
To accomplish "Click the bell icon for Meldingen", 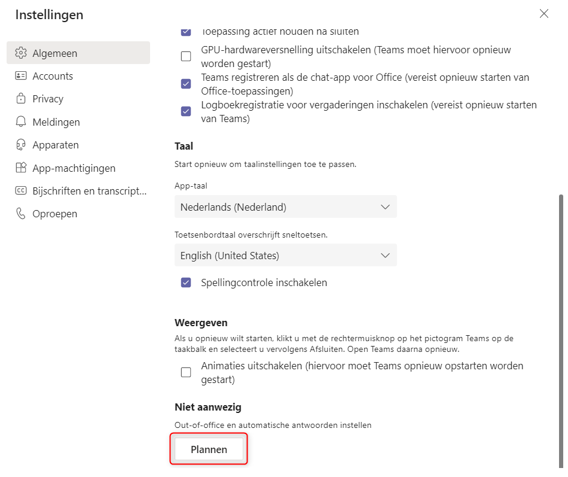I will 21,121.
